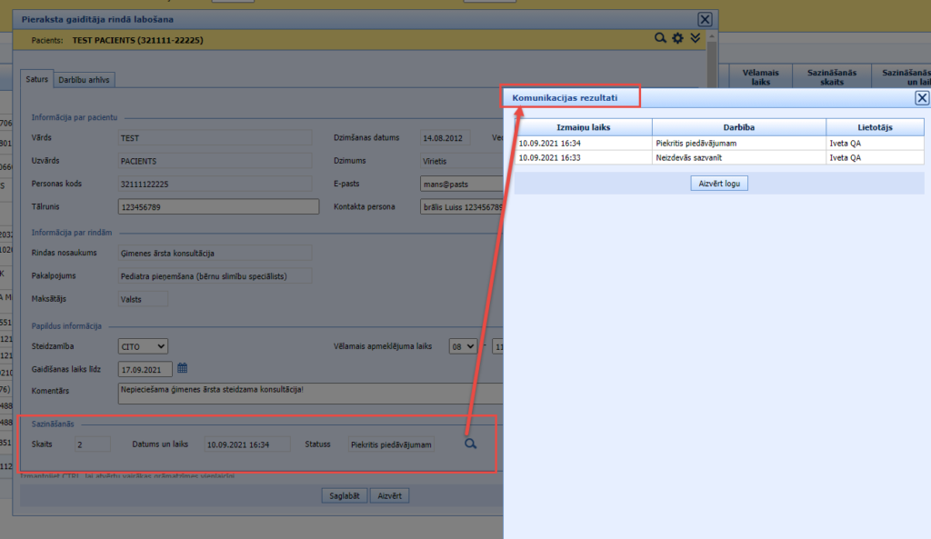Open the preferred visit hour dropdown
Image resolution: width=931 pixels, height=539 pixels.
tap(463, 346)
